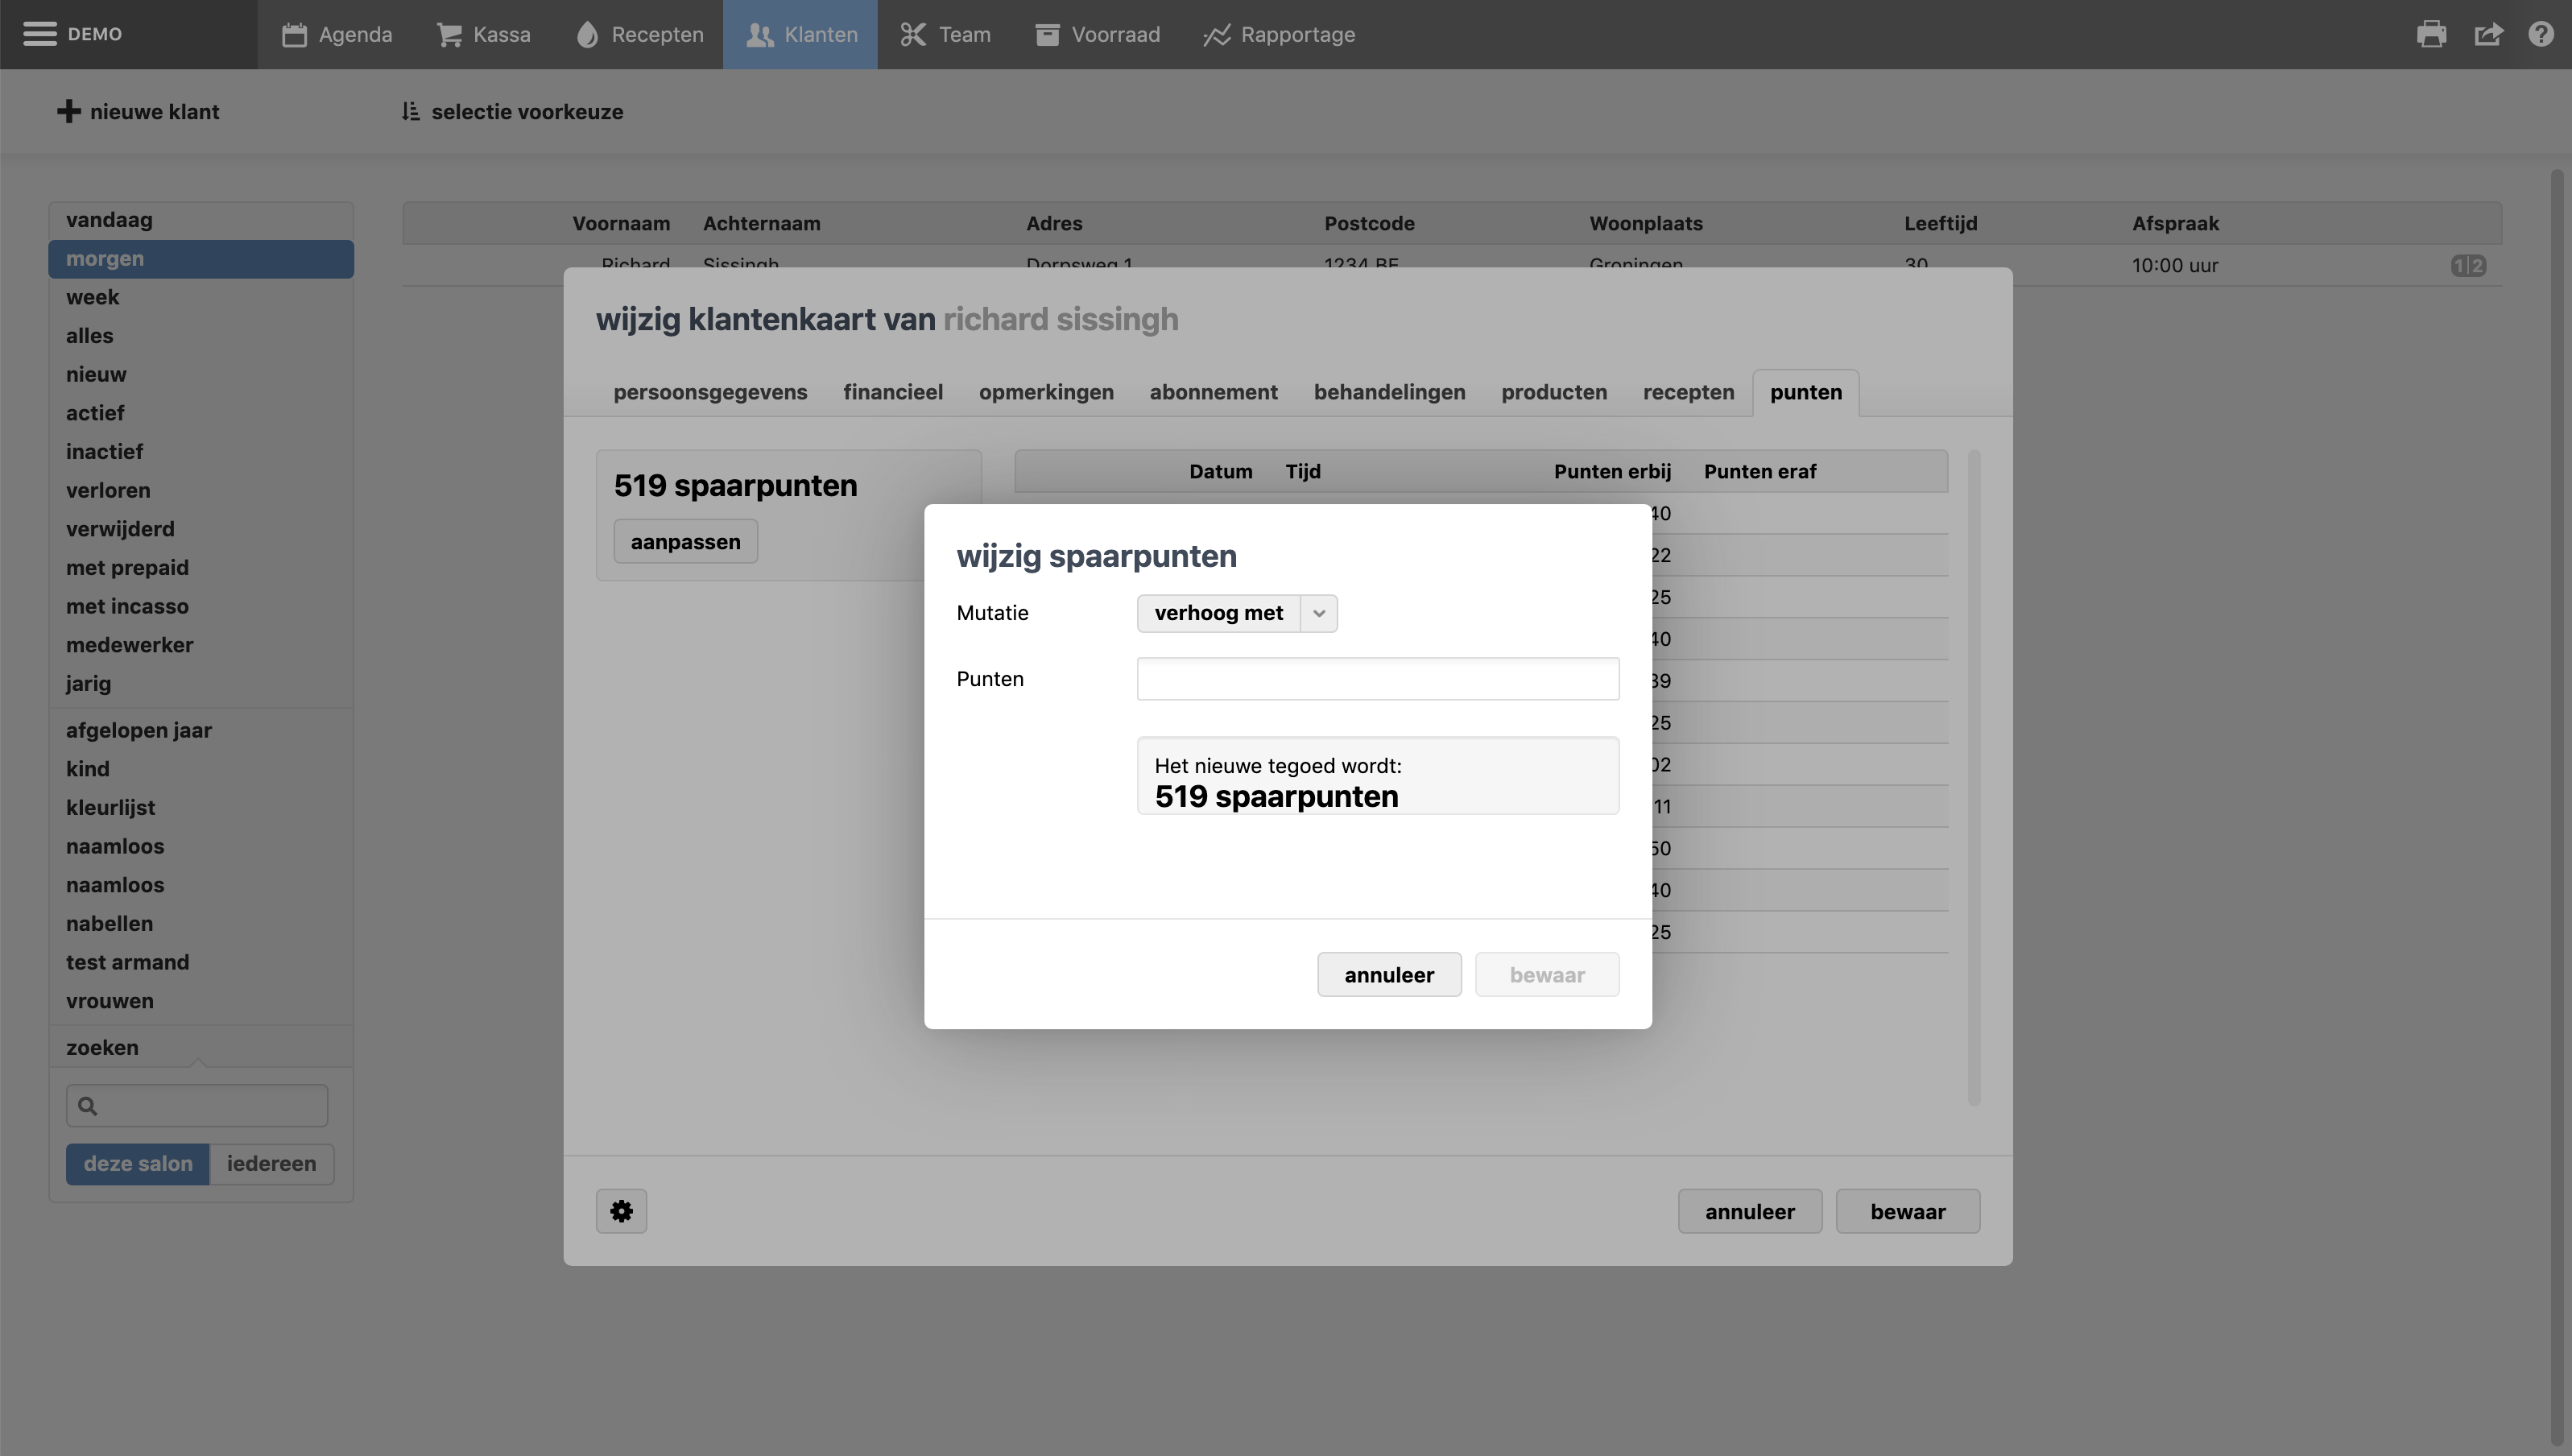The height and width of the screenshot is (1456, 2572).
Task: Click the Punten input field
Action: 1376,679
